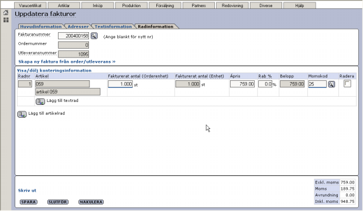
Task: Click the Belopp field showing 759.00
Action: tap(292, 84)
